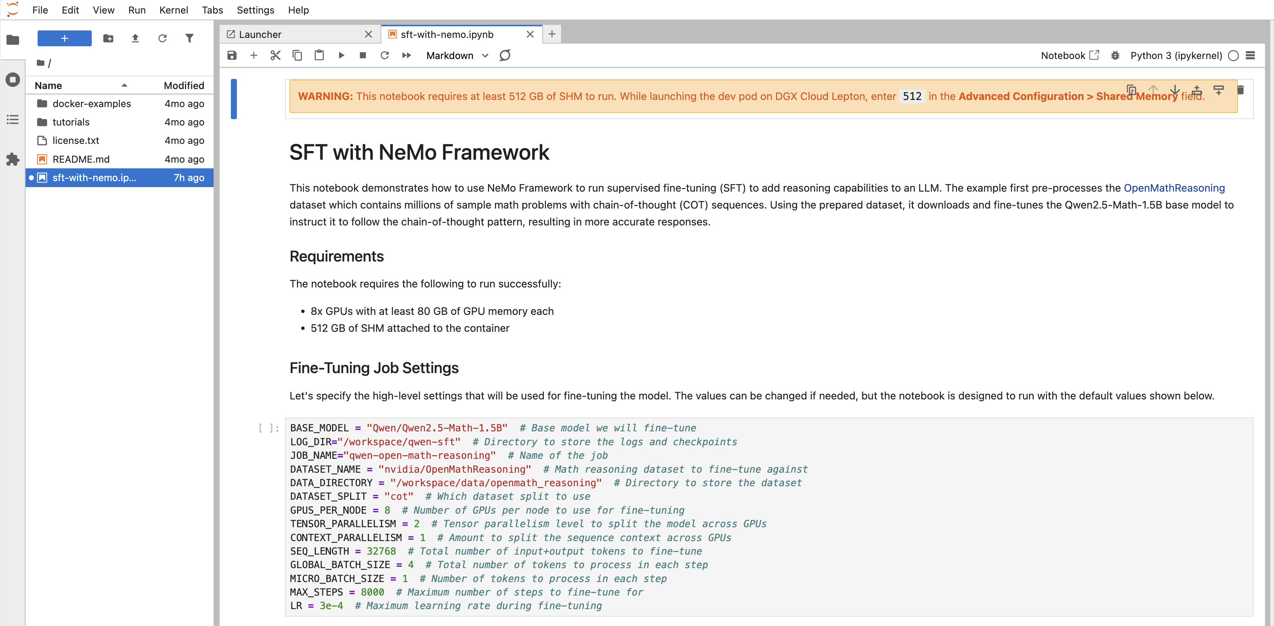Switch to the Launcher tab

pyautogui.click(x=260, y=34)
